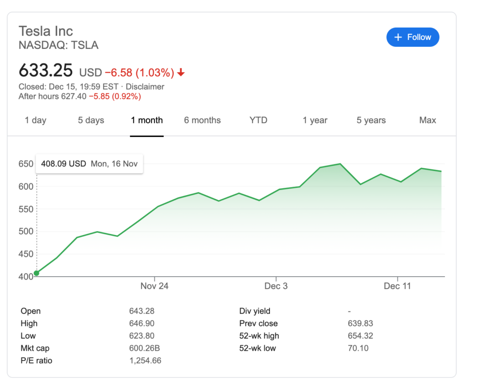Click the red down arrow icon

click(x=181, y=73)
